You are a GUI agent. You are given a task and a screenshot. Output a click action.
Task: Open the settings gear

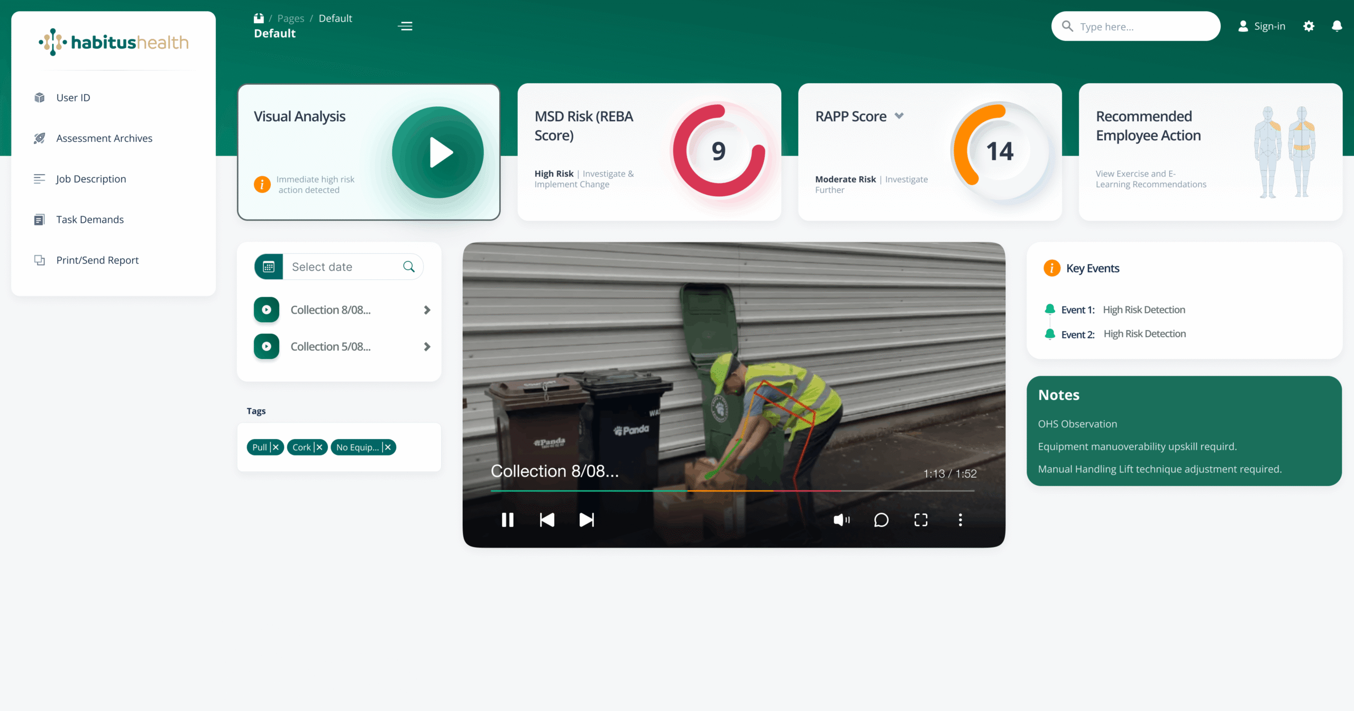click(x=1309, y=26)
